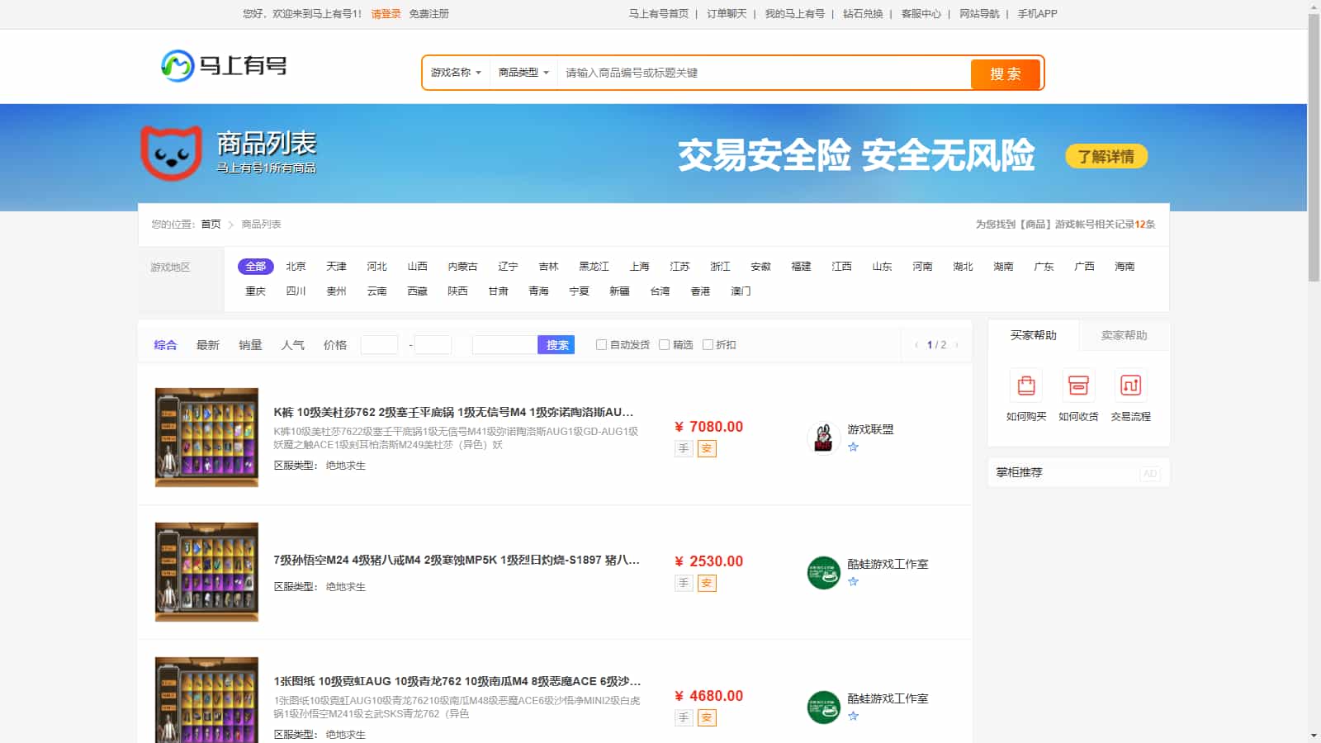
Task: Open the 如何收货 help icon
Action: pyautogui.click(x=1078, y=386)
